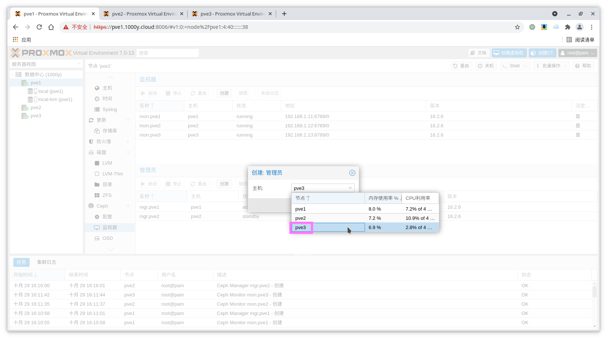This screenshot has width=607, height=339.
Task: Close the 创建: 管理员 dialog
Action: tap(352, 173)
